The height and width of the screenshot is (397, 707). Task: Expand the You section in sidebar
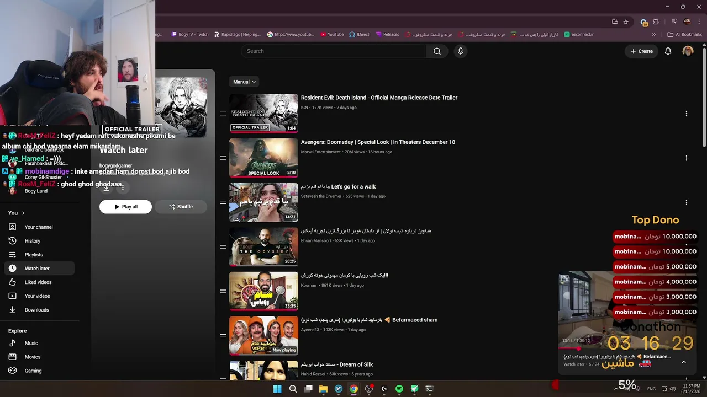pos(17,213)
